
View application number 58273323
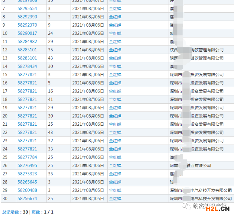tap(27, 174)
